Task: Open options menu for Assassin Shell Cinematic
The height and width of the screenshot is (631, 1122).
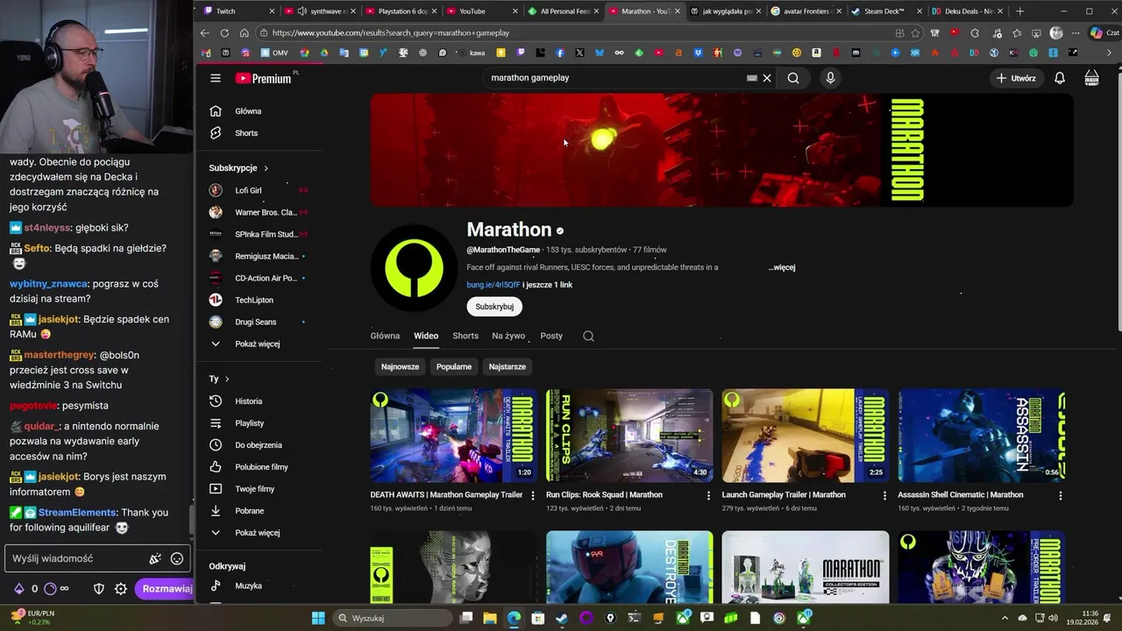Action: [x=1061, y=495]
